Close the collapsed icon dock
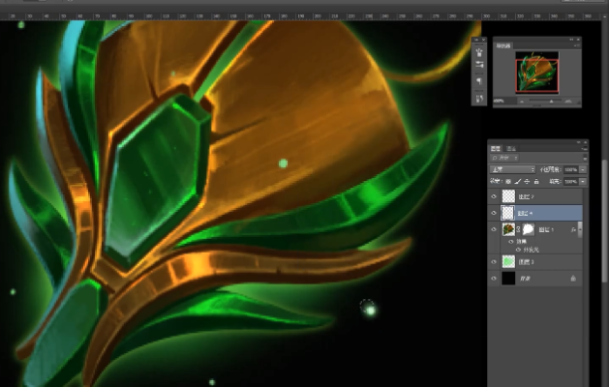Screen dimensions: 609x387 point(483,40)
